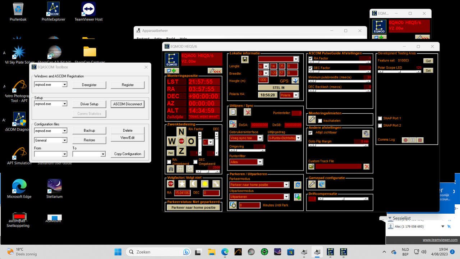The width and height of the screenshot is (460, 259).
Task: Click the spiral search icon in Zwenkbediening
Action: (190, 169)
